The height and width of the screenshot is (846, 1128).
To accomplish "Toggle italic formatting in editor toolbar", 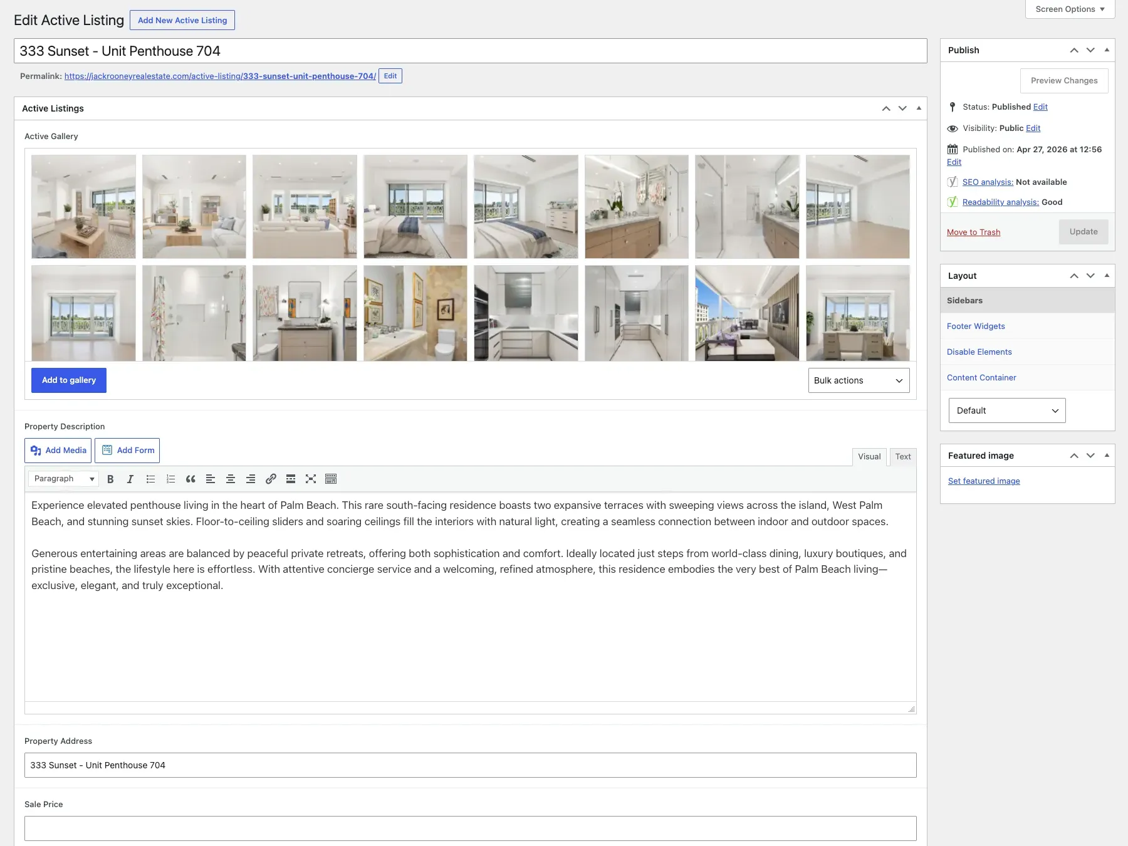I will (x=130, y=479).
